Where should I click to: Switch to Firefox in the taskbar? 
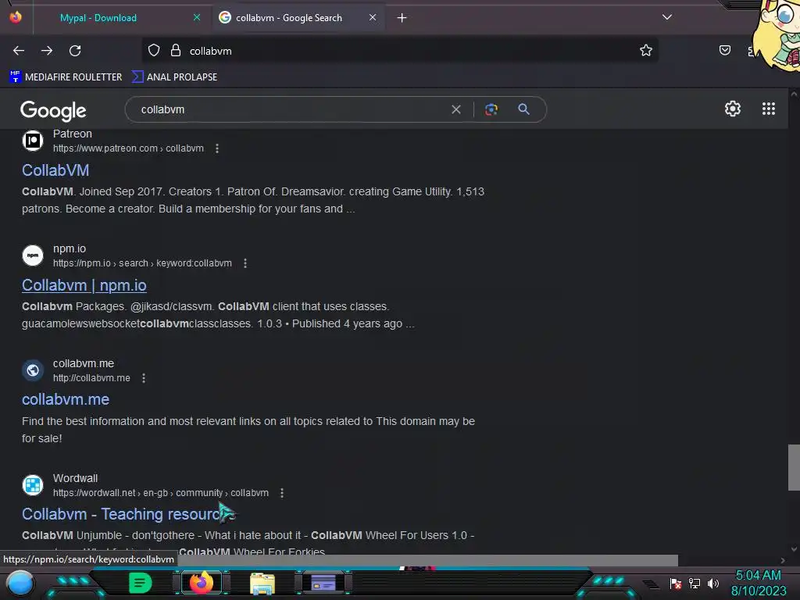[x=201, y=583]
